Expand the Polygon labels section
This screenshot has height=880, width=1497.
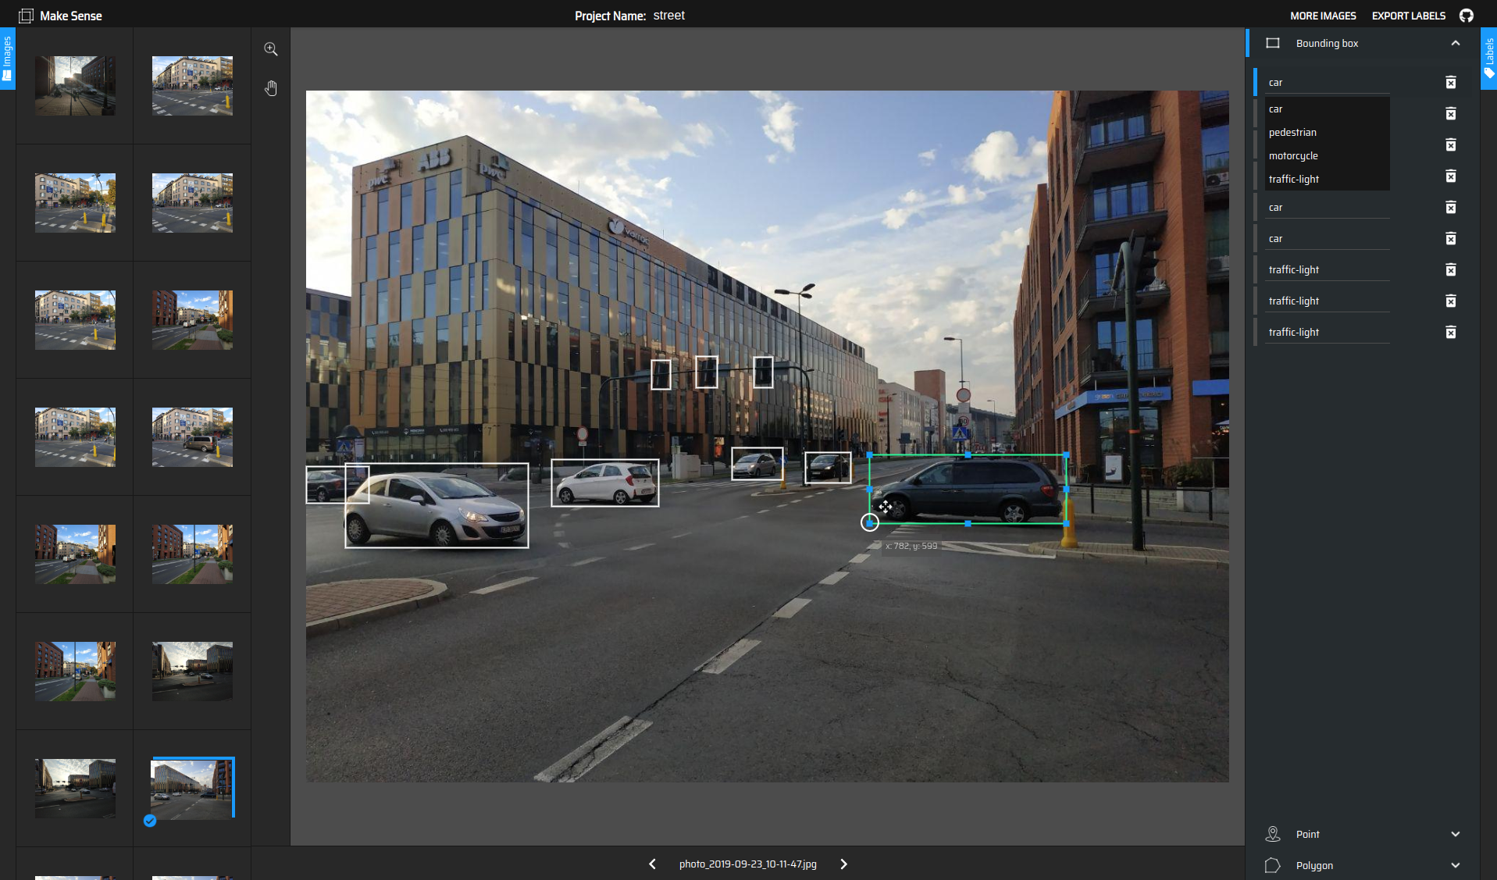[1456, 865]
